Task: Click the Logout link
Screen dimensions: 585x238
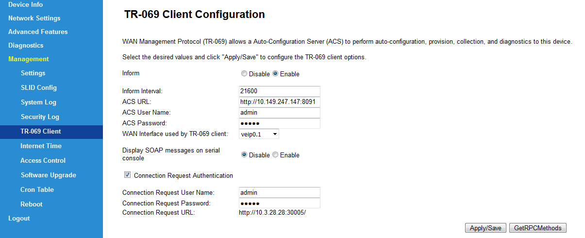Action: [19, 219]
